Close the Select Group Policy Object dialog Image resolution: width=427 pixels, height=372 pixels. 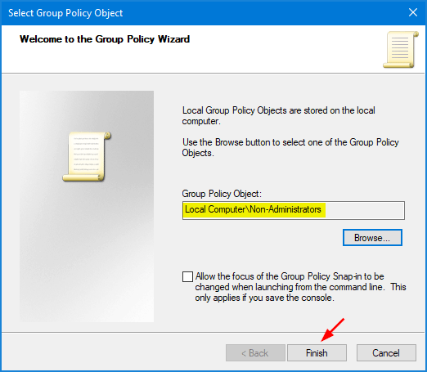(x=413, y=12)
